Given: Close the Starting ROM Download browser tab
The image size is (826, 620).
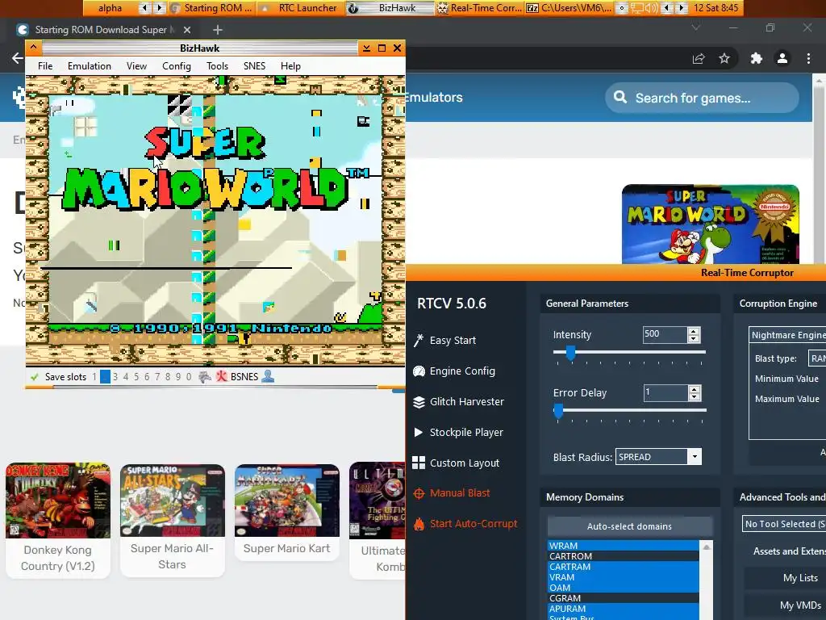Looking at the screenshot, I should pos(187,30).
